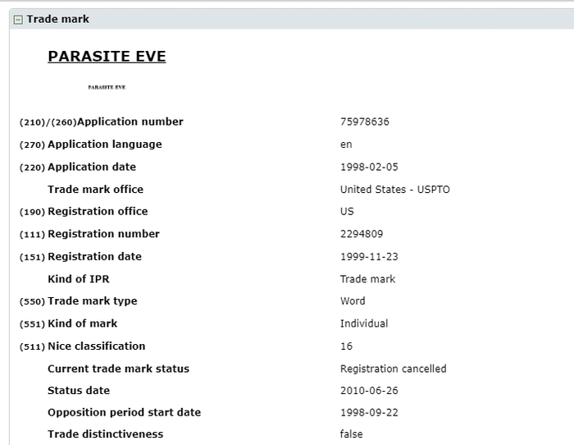Click the Trade mark office label
This screenshot has width=574, height=445.
coord(96,190)
